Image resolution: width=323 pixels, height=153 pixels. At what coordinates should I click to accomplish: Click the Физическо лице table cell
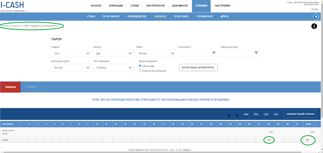pyautogui.click(x=10, y=132)
